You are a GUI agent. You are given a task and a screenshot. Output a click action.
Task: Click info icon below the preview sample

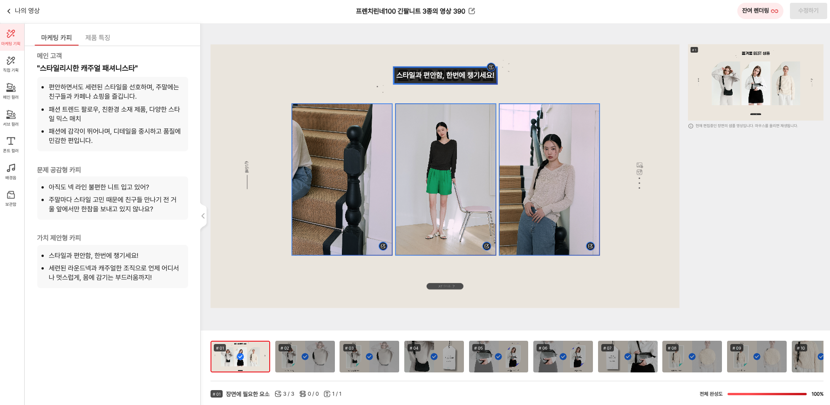click(691, 126)
